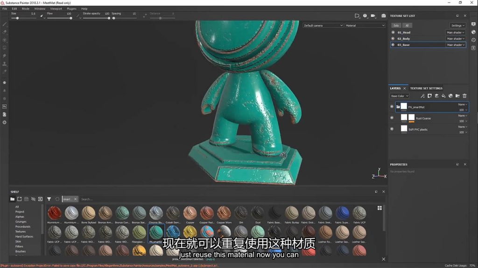The height and width of the screenshot is (268, 478).
Task: Click the All button in Texture Set List
Action: coord(407,26)
